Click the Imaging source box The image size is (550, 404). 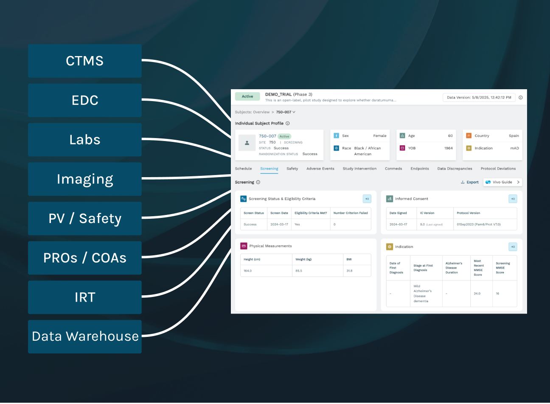pos(85,179)
